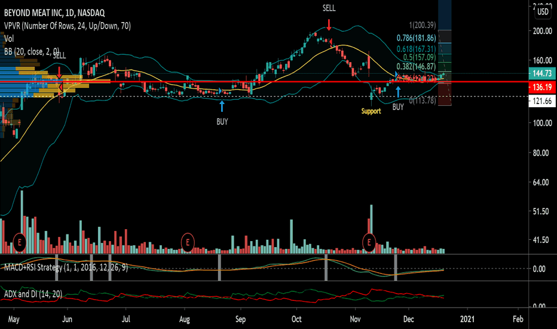Click the 0.5(157.09) Fibonacci label
This screenshot has width=557, height=329.
pyautogui.click(x=419, y=57)
